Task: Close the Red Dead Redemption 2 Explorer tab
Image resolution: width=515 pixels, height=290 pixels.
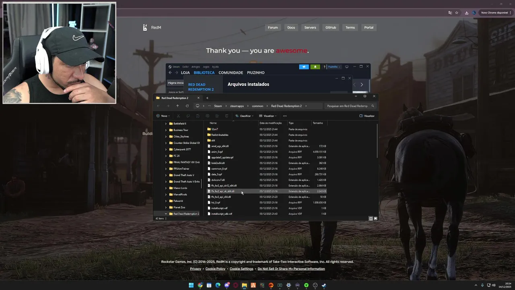Action: [x=198, y=98]
